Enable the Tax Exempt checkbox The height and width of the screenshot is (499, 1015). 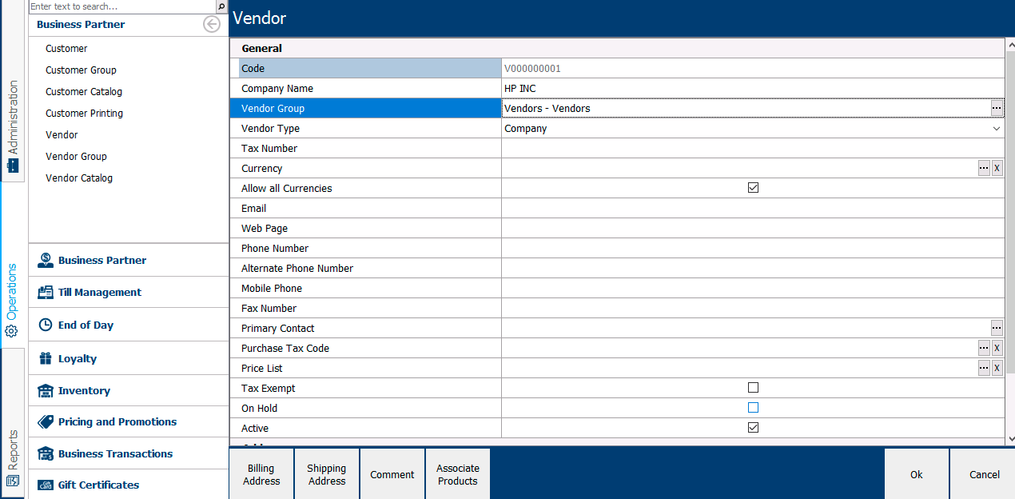pos(753,388)
